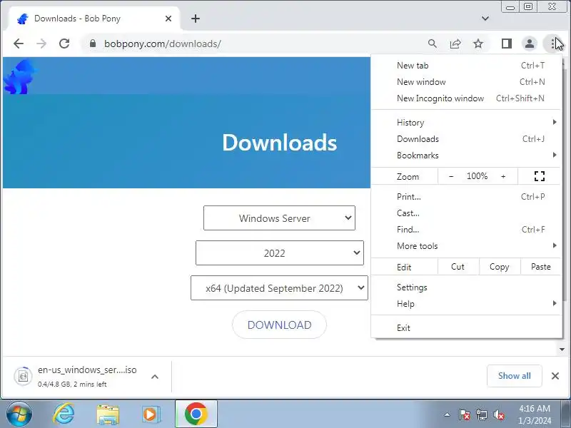Screen dimensions: 571x428
Task: Close the downloads bar
Action: click(555, 376)
